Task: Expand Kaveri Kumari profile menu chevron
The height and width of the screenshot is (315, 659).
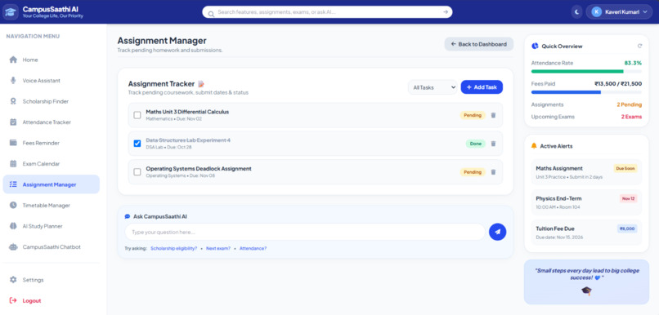Action: pos(645,12)
